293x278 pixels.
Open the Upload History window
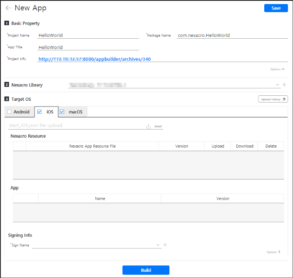pyautogui.click(x=273, y=99)
